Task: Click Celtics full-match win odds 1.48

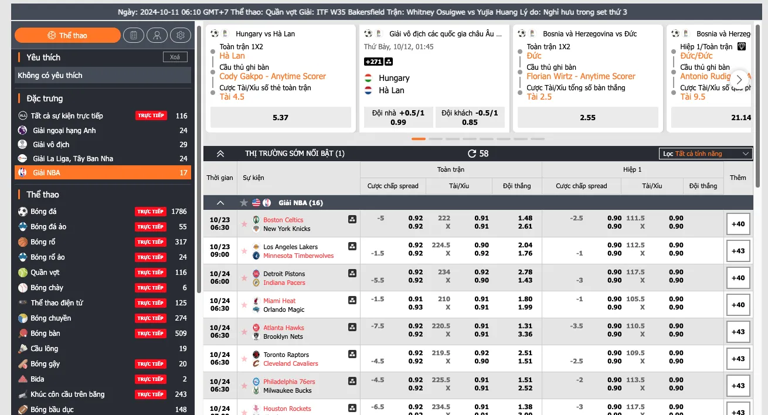Action: [x=525, y=219]
